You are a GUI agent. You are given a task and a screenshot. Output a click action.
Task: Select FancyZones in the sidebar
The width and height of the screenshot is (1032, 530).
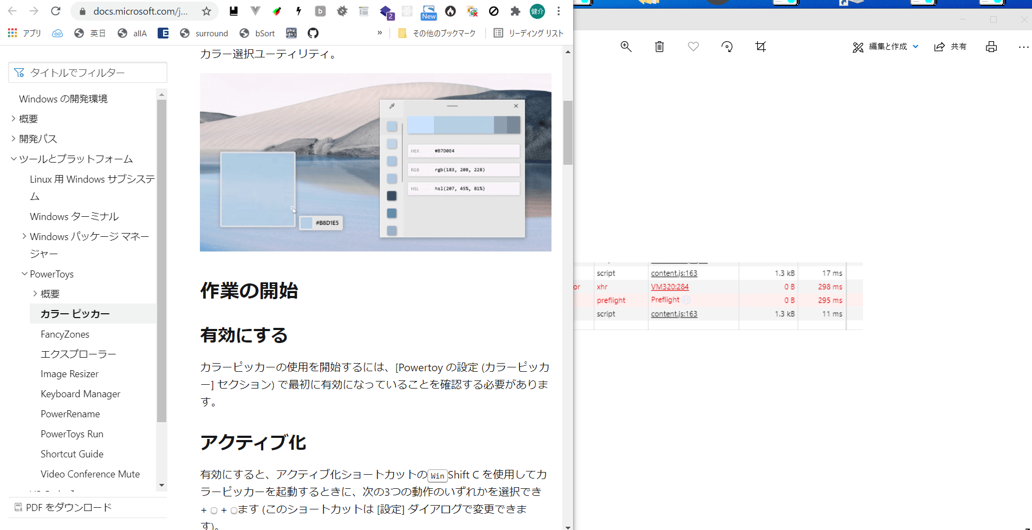click(65, 334)
